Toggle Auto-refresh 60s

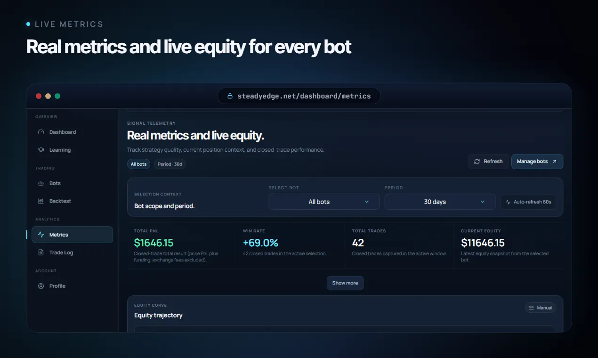pyautogui.click(x=528, y=202)
